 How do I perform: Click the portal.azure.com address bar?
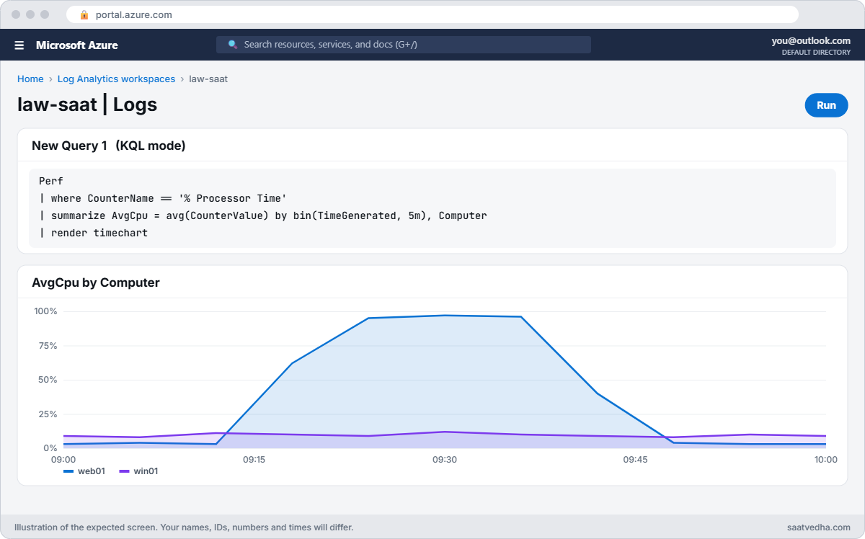click(x=432, y=14)
